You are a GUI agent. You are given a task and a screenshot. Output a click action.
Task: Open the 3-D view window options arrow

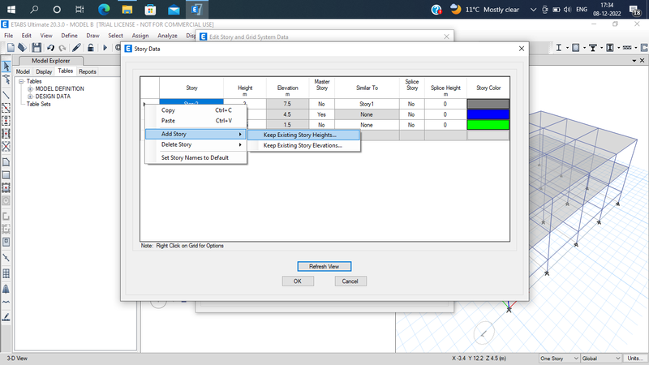coord(634,61)
